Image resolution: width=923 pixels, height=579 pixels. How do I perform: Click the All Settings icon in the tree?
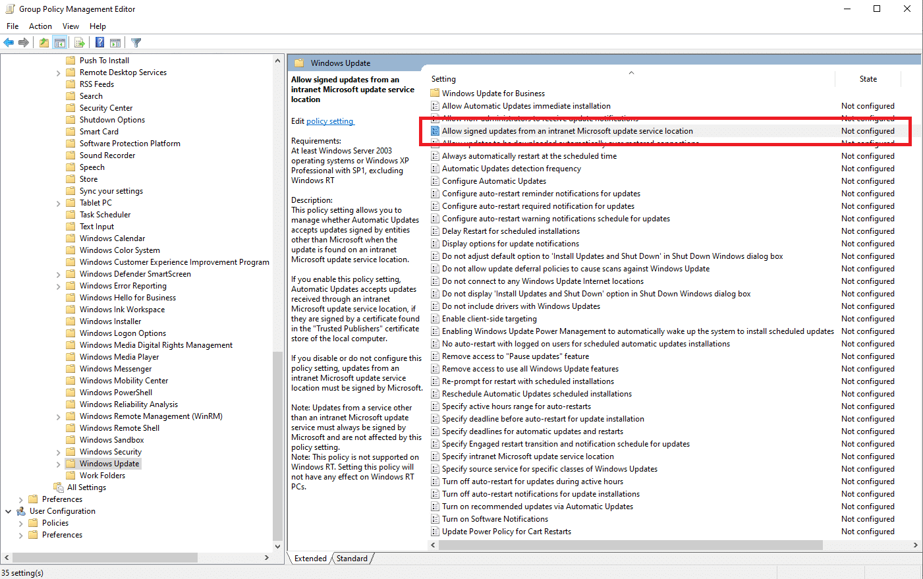coord(59,487)
